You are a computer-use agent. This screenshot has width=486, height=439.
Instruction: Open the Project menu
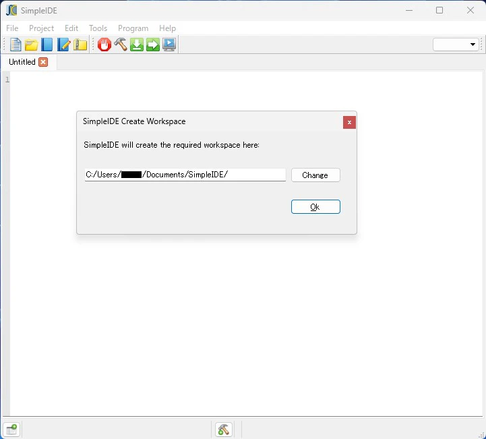[x=41, y=28]
